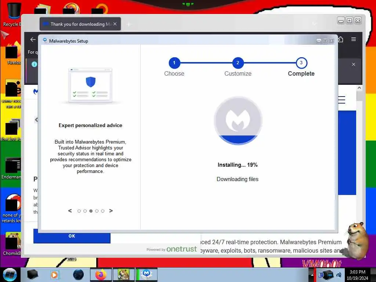Click the Malwarebytes website logo
Image resolution: width=376 pixels, height=282 pixels.
tap(36, 91)
